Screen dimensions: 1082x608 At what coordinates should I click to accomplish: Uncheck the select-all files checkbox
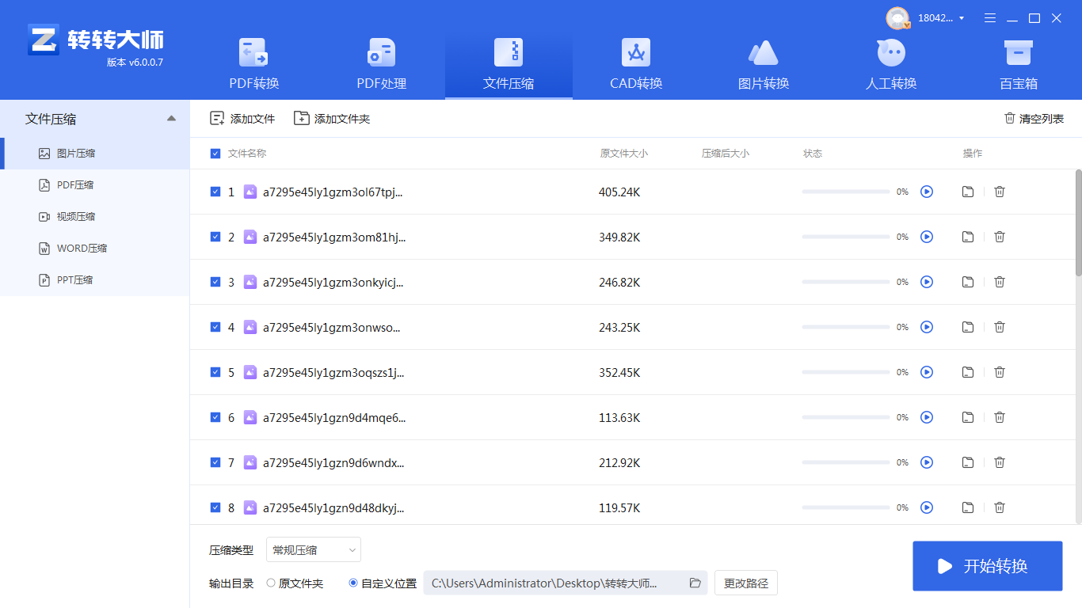pyautogui.click(x=215, y=153)
